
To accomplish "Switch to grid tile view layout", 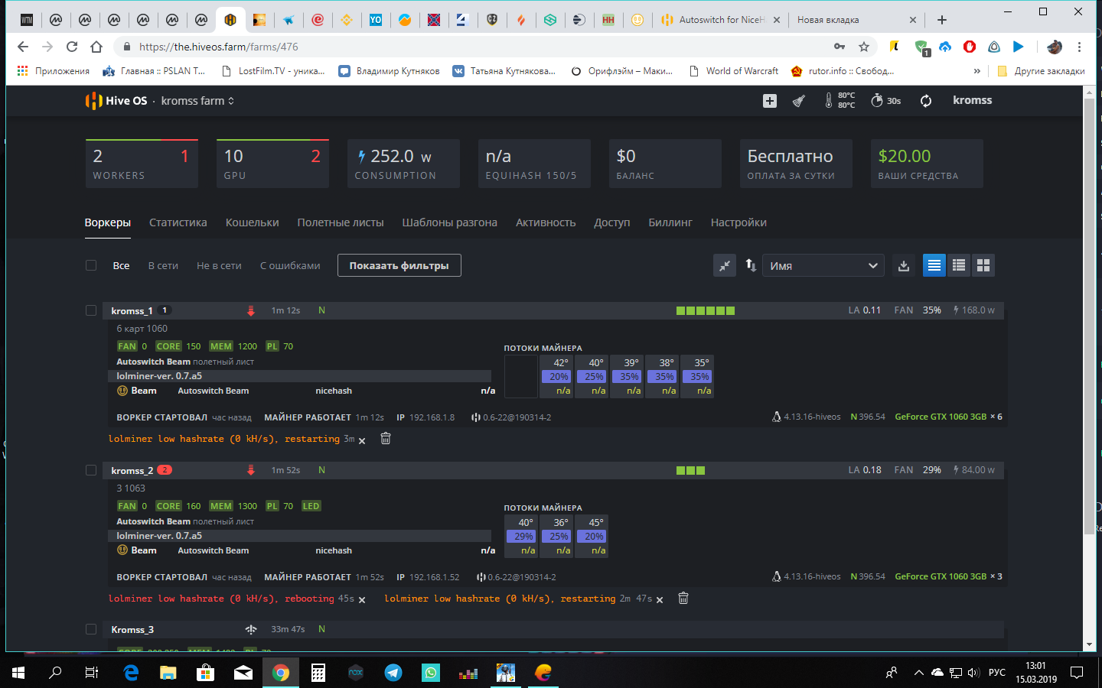I will pos(983,265).
